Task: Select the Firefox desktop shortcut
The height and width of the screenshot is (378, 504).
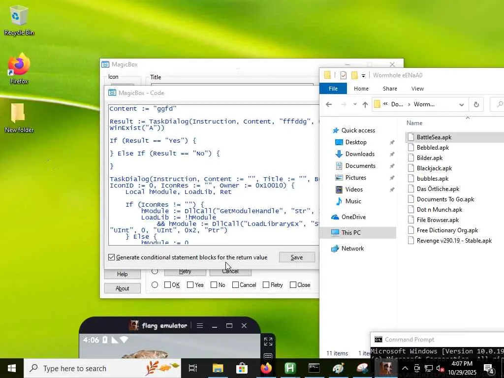Action: (19, 69)
